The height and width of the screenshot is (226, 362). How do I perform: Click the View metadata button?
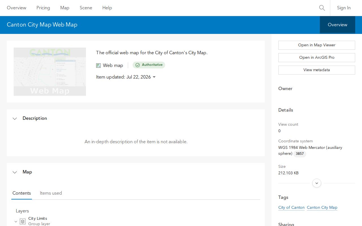(317, 70)
